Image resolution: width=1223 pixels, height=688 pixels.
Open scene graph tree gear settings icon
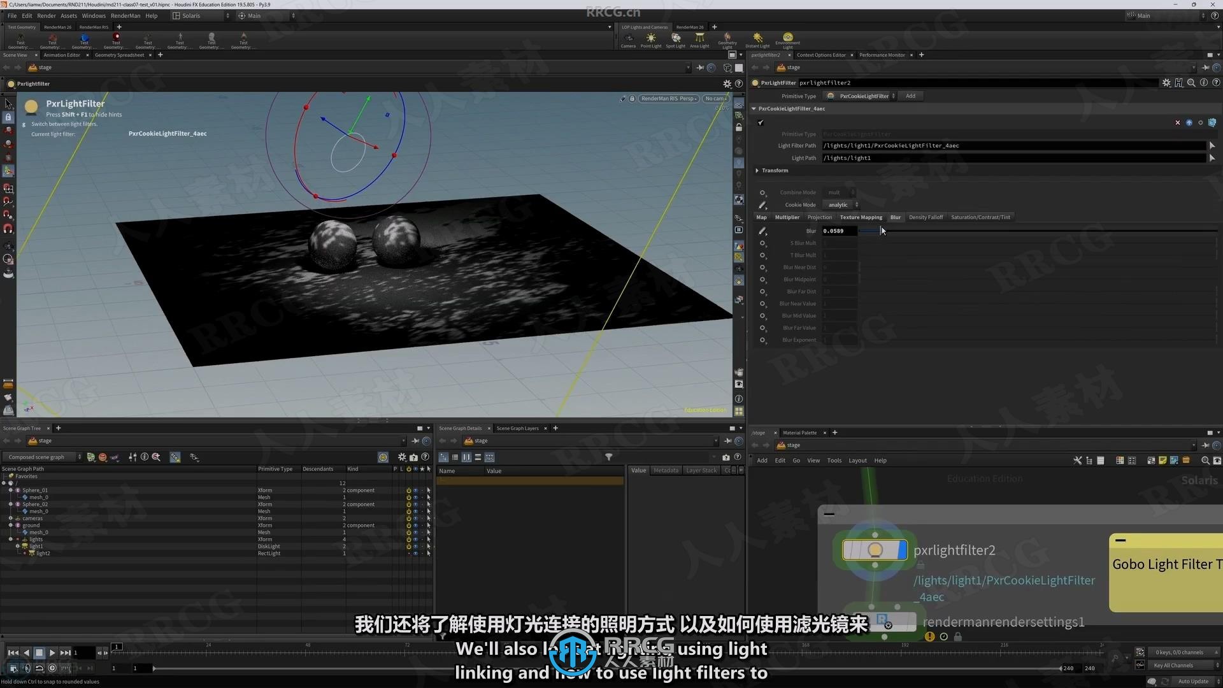pos(402,457)
